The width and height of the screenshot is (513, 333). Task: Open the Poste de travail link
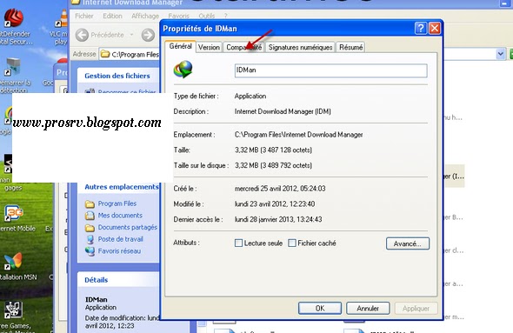click(x=120, y=239)
